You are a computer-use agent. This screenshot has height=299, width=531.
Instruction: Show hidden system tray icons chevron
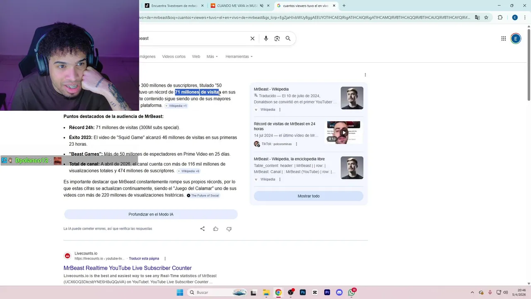click(x=473, y=292)
